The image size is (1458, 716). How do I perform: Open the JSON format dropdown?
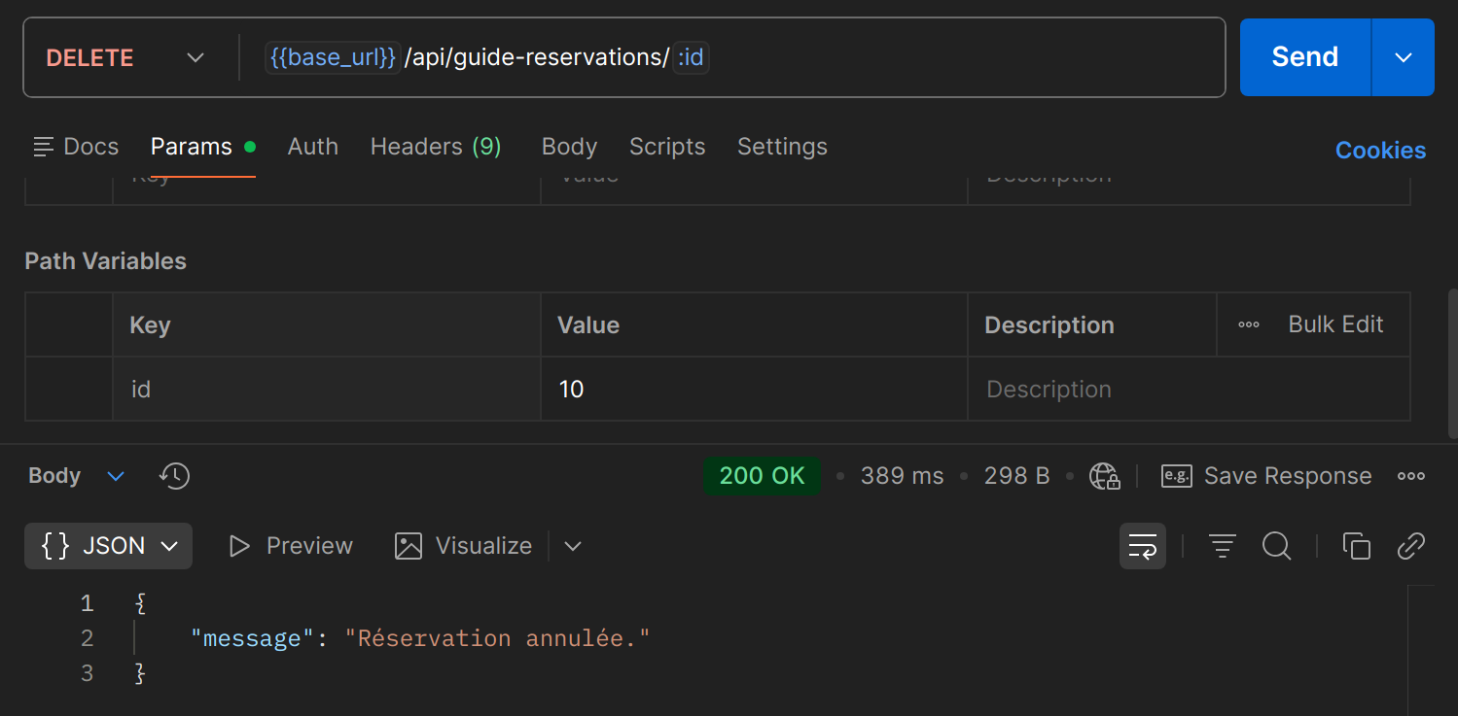[x=108, y=546]
